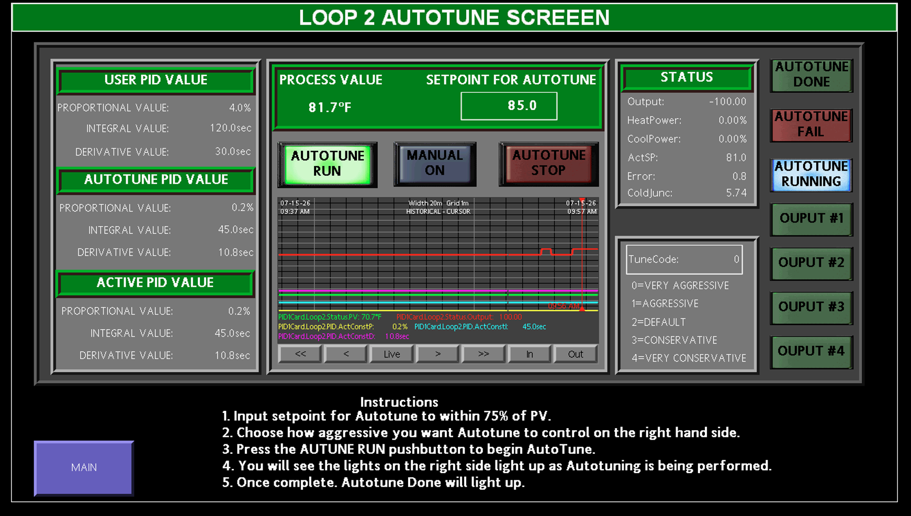Click the autotune PID derivative value 10.8sec

click(235, 252)
